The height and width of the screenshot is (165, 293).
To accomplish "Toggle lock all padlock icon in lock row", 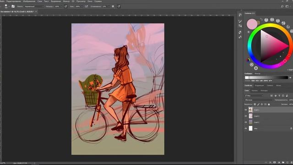I will [269, 104].
